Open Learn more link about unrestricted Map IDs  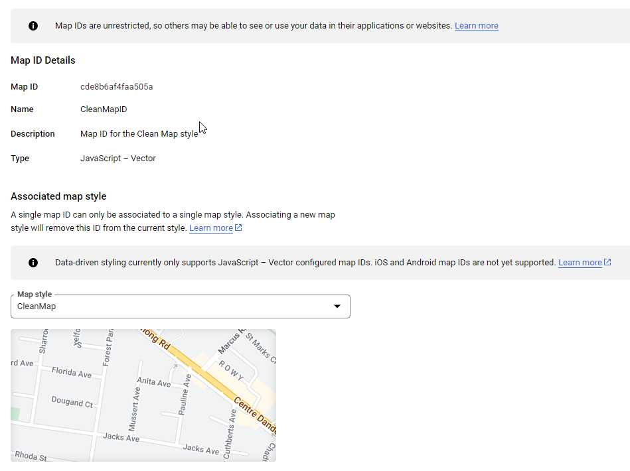coord(476,26)
